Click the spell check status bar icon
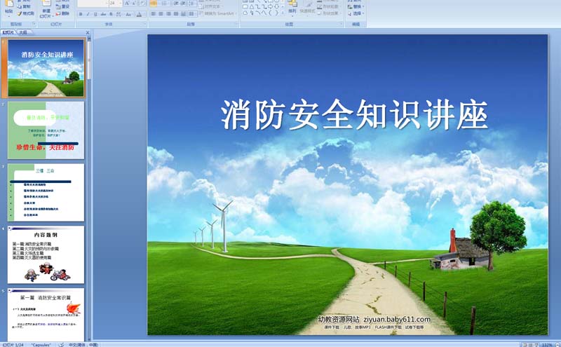Viewport: 561px width, 347px height. point(61,344)
